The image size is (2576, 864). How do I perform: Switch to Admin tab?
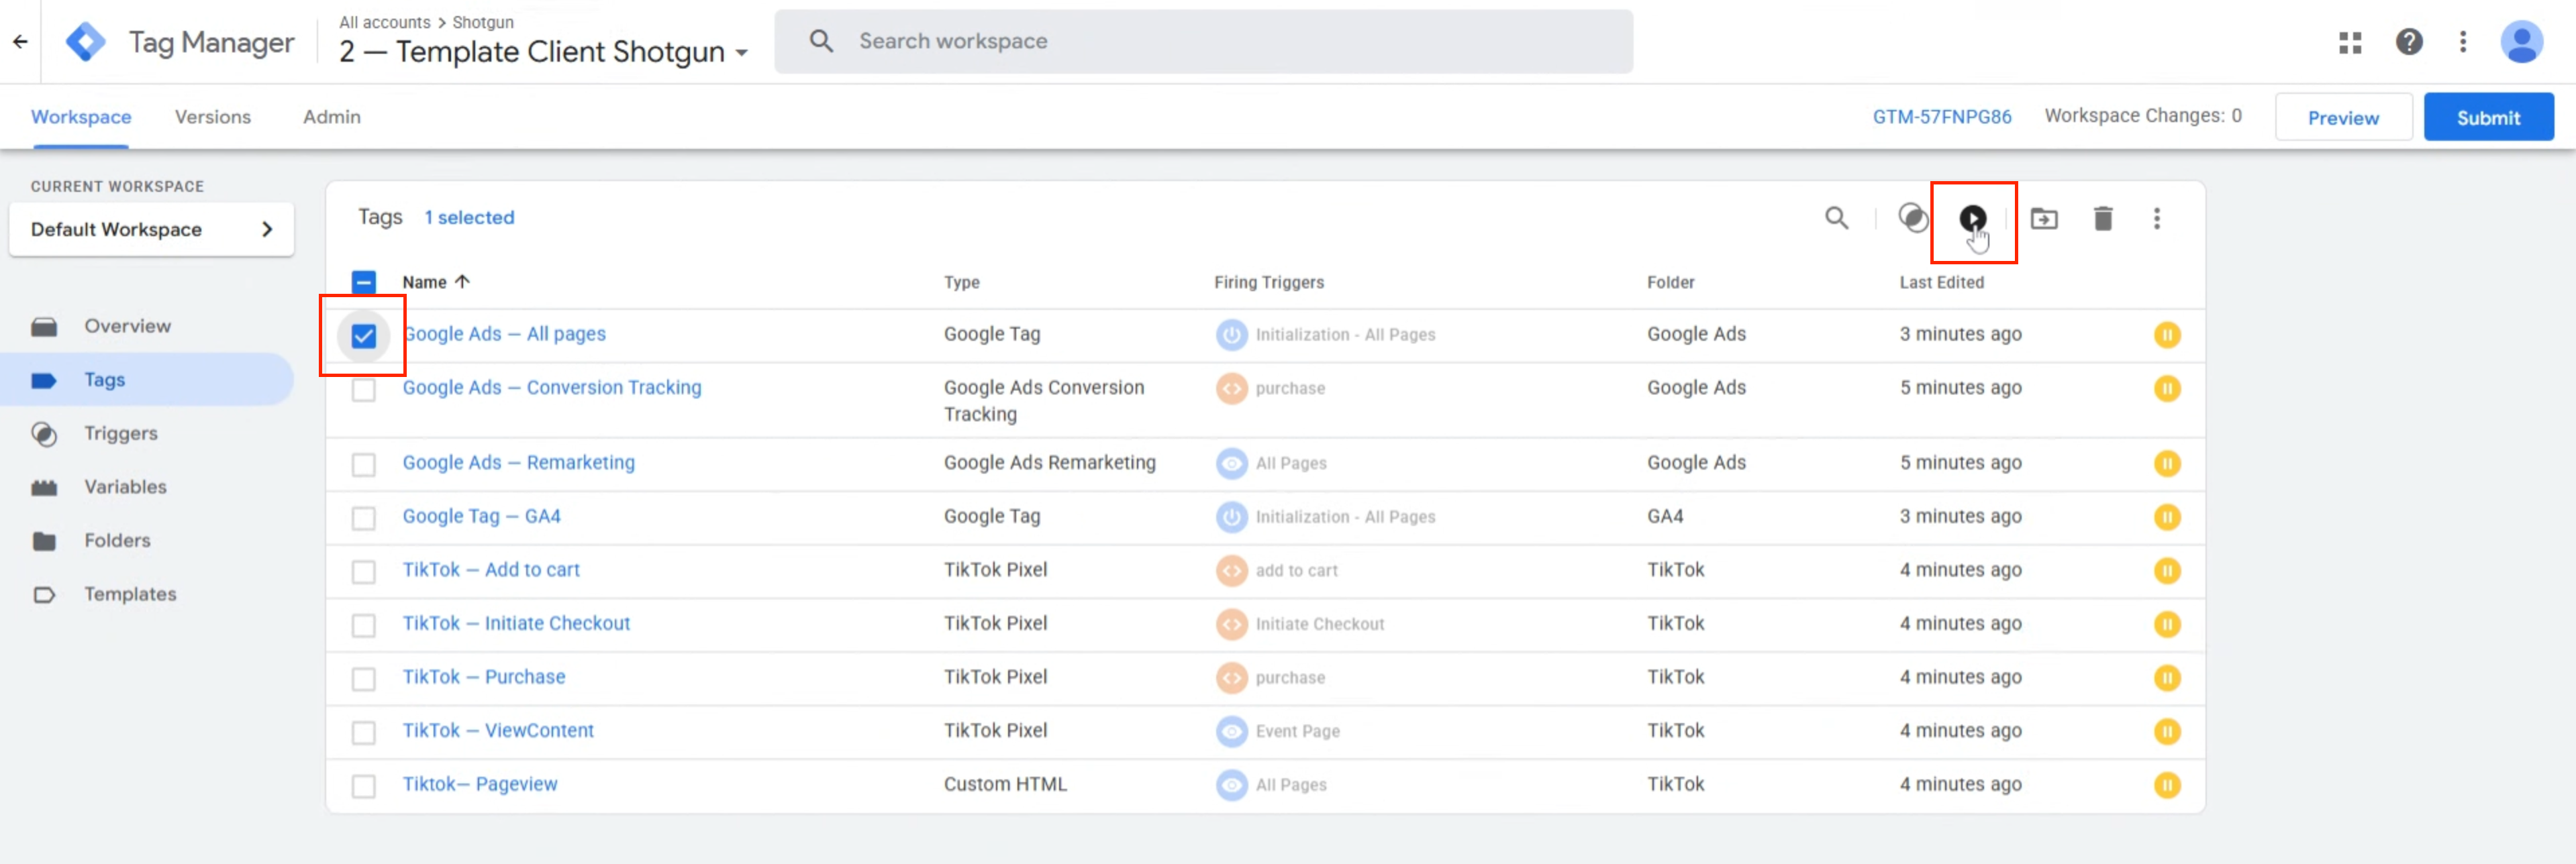(x=332, y=117)
